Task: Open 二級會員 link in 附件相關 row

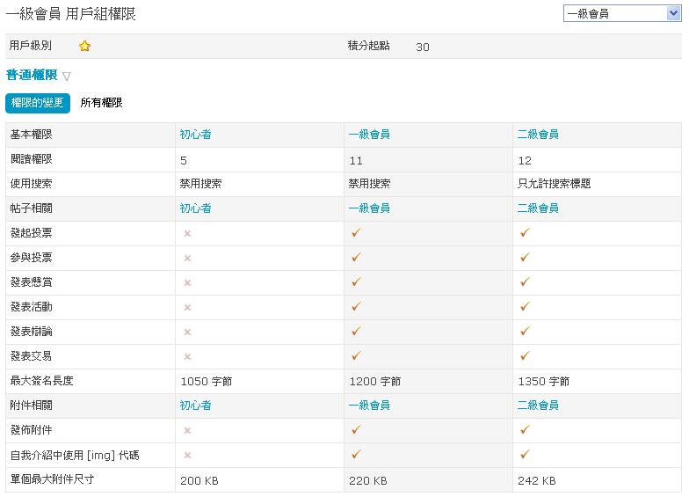Action: [x=538, y=406]
